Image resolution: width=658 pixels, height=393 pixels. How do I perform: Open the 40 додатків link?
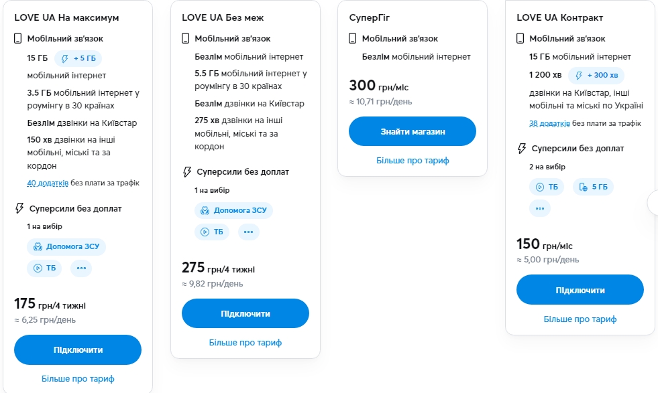tap(48, 183)
